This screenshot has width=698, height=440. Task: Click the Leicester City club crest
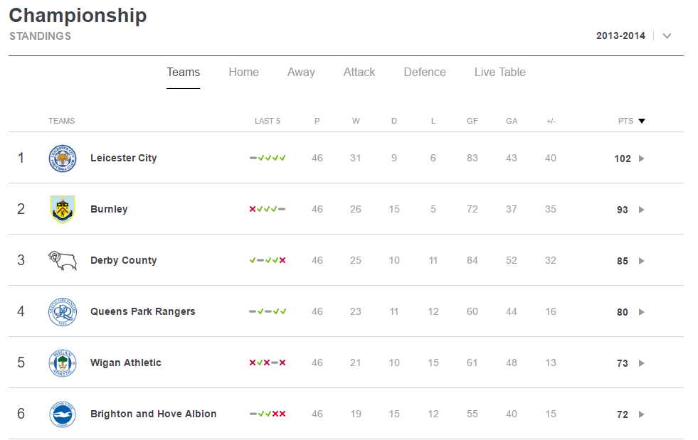coord(63,159)
